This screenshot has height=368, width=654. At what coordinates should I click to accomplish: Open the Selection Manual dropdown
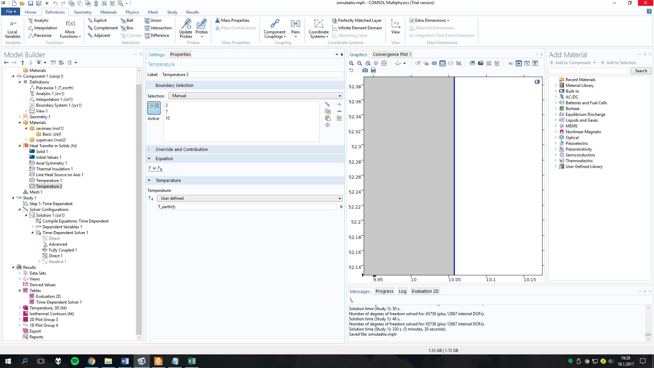coord(255,96)
